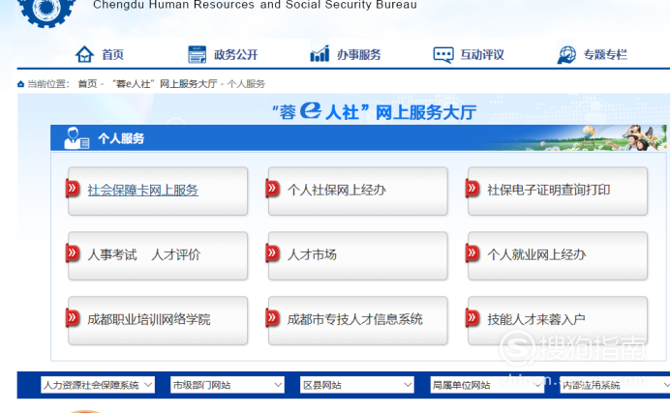Open 人事考试 人才评价 service

[158, 256]
